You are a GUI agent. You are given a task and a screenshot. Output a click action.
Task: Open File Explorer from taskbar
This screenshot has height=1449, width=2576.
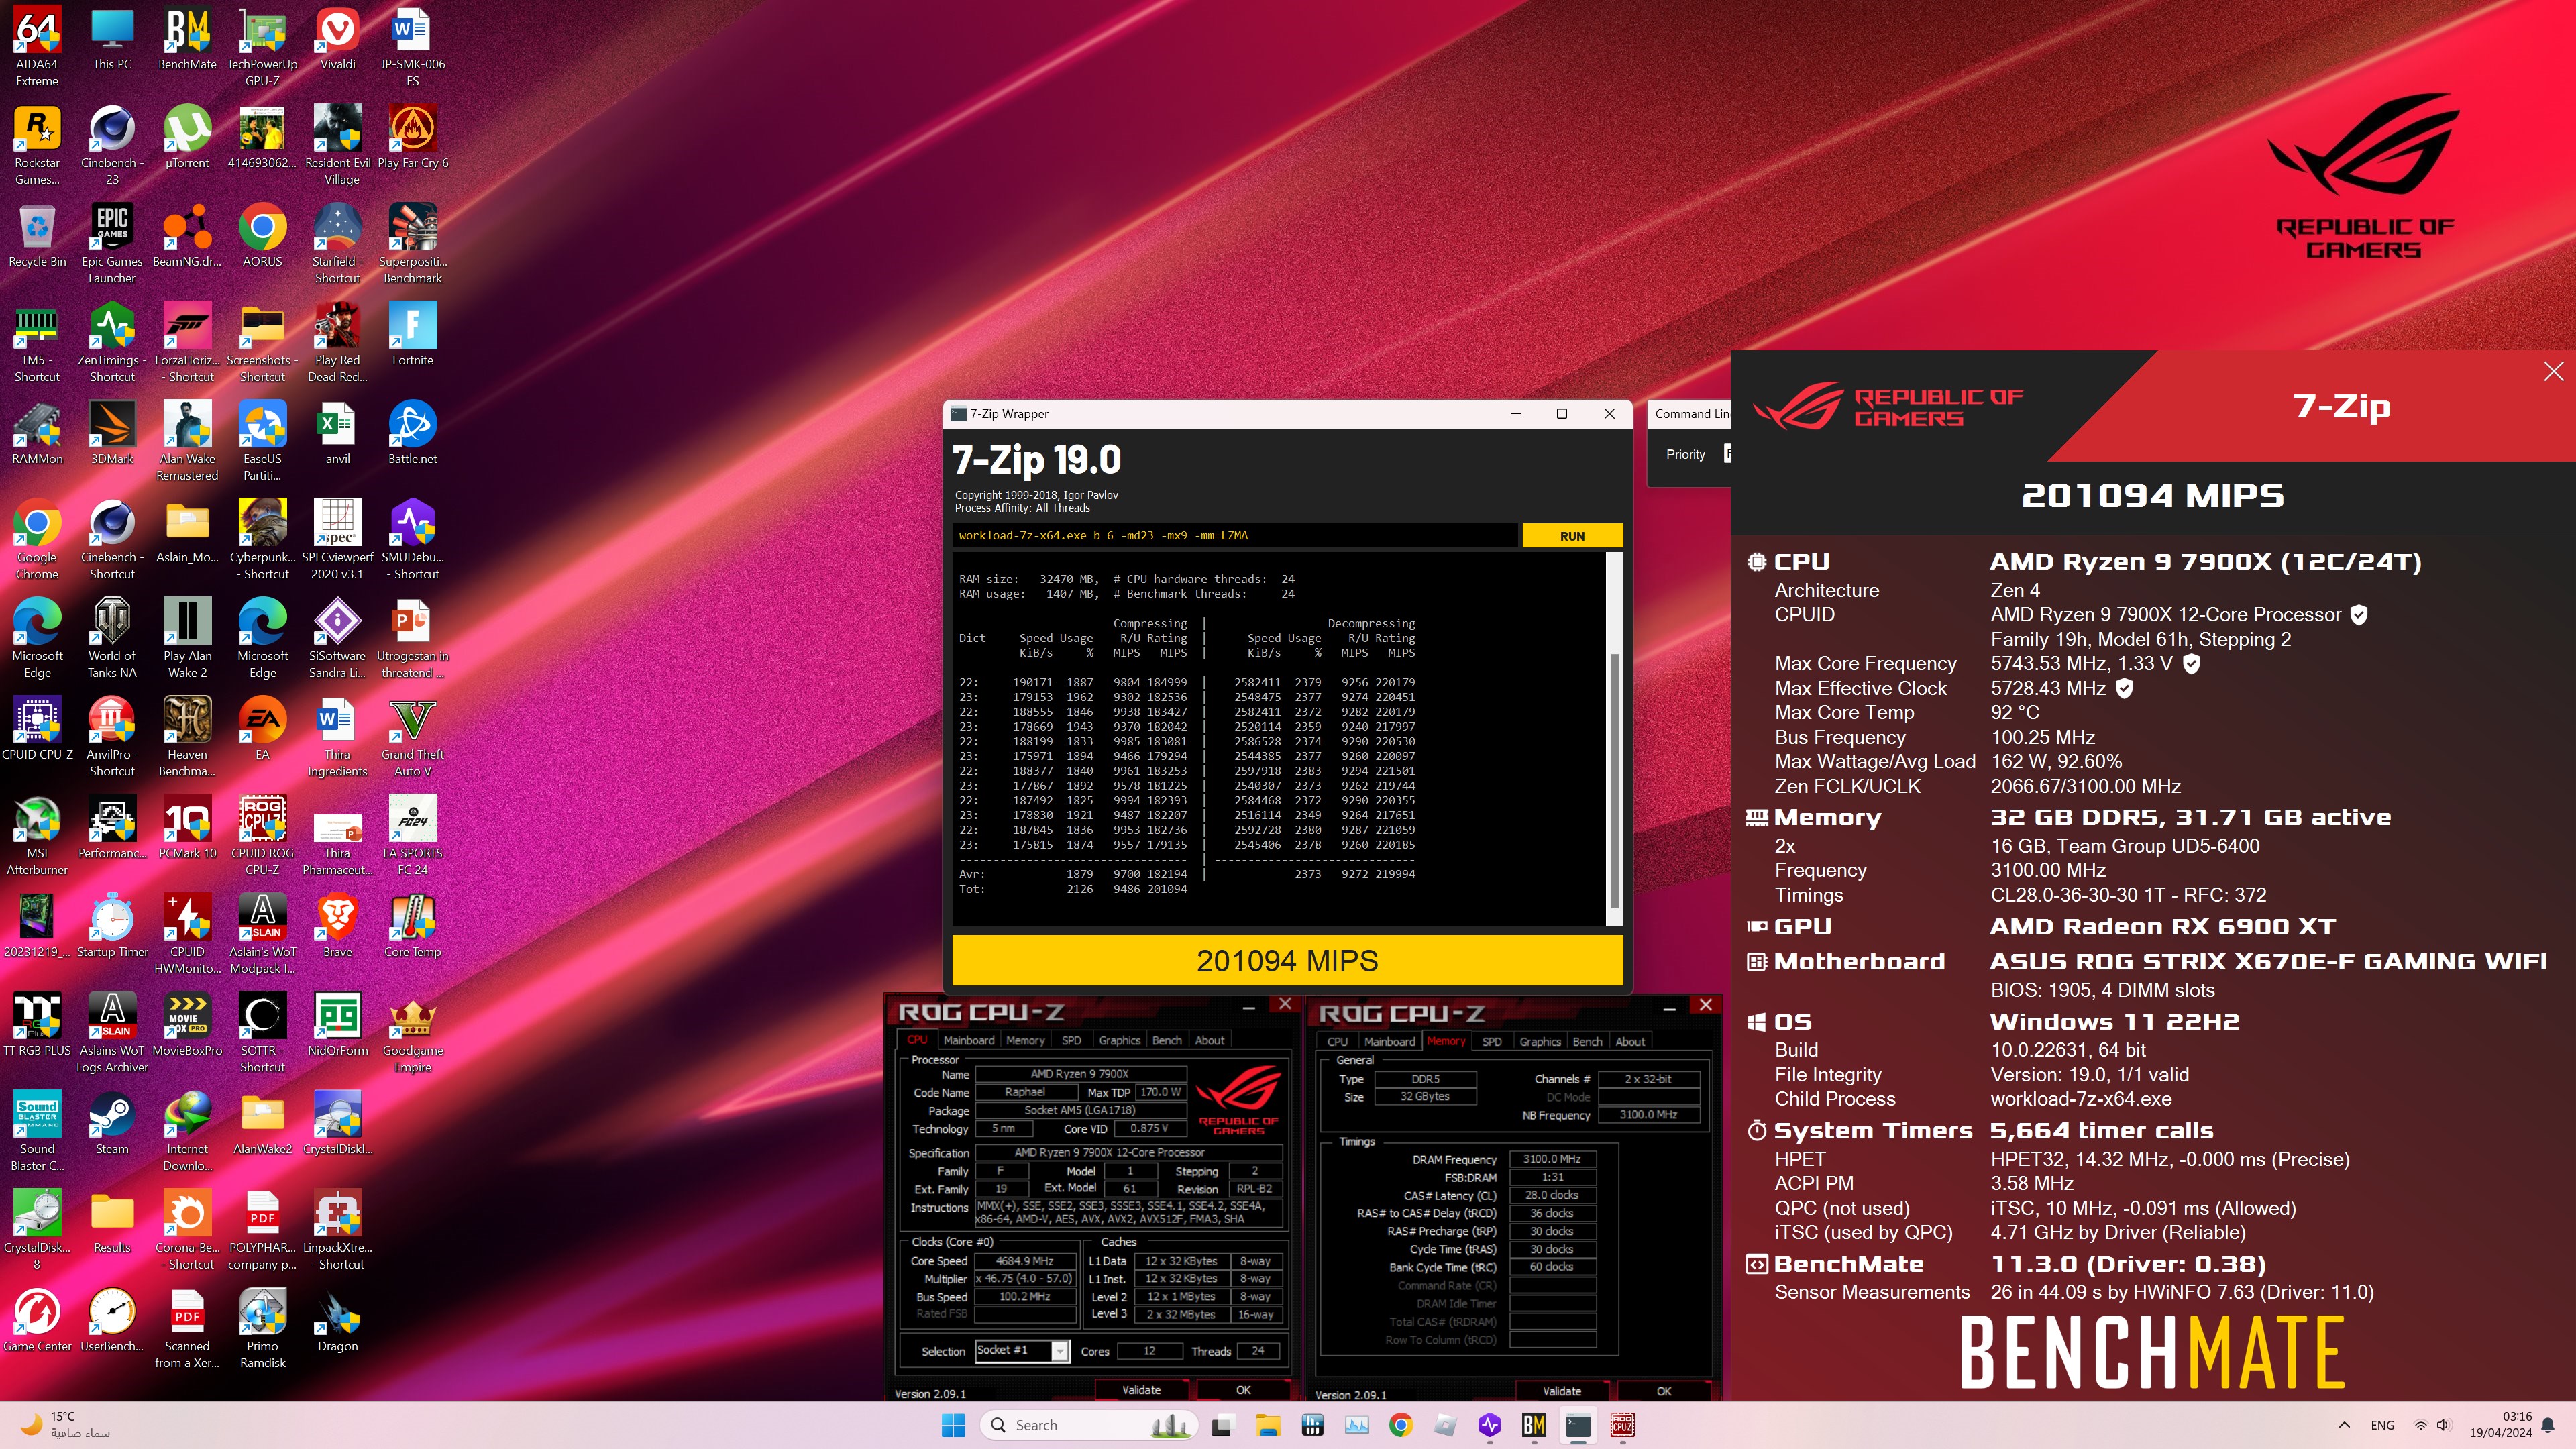pyautogui.click(x=1267, y=1425)
